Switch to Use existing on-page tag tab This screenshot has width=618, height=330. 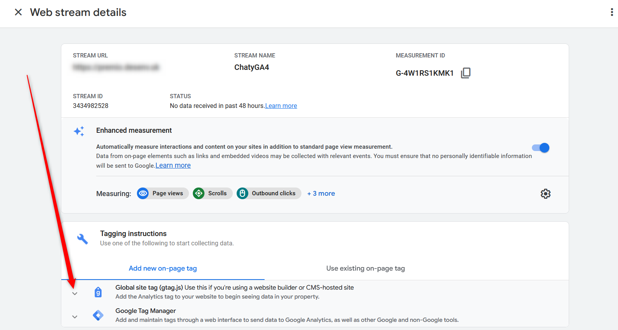[x=365, y=268]
